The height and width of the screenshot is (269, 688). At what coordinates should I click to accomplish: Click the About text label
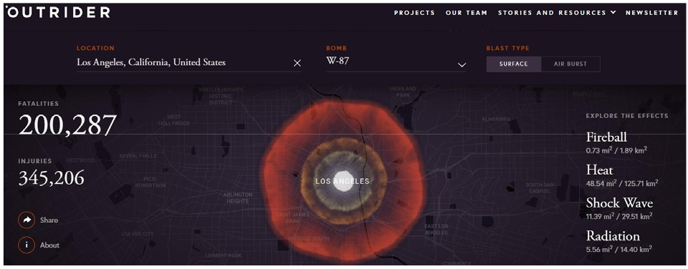point(49,245)
